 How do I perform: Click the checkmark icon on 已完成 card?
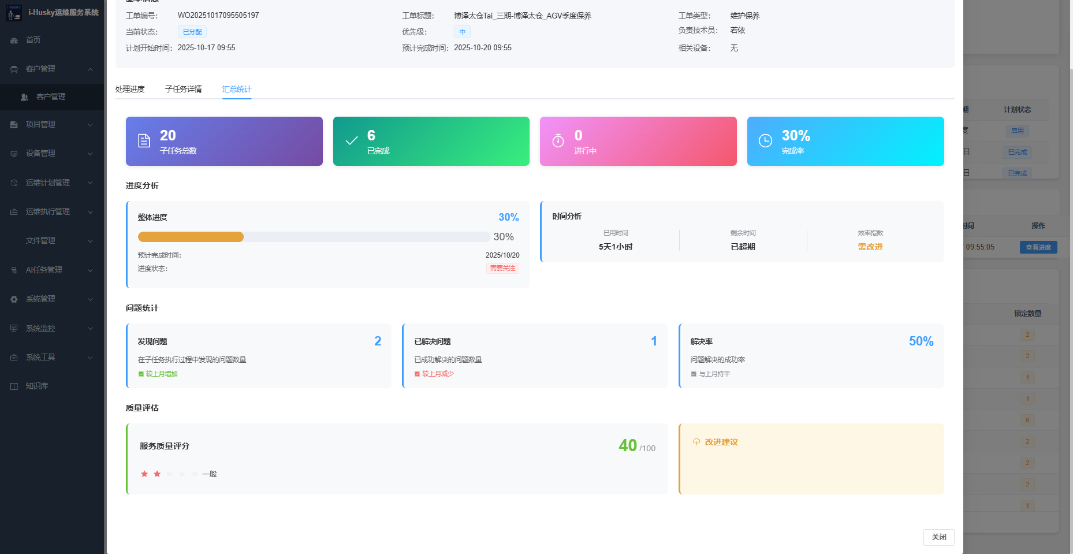(x=351, y=141)
